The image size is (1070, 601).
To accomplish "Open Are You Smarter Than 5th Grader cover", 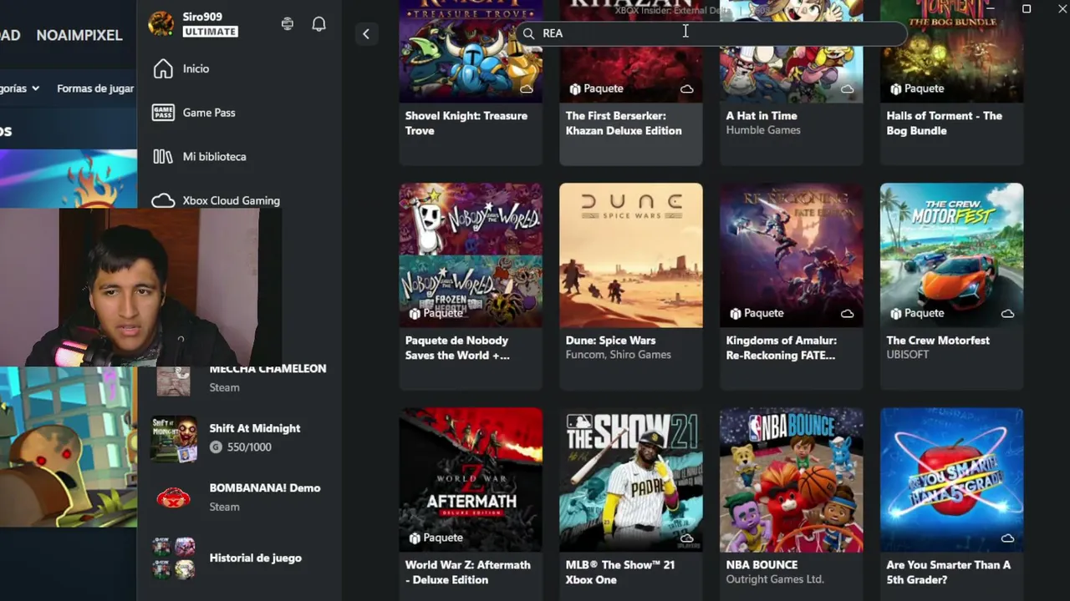I will pyautogui.click(x=952, y=480).
